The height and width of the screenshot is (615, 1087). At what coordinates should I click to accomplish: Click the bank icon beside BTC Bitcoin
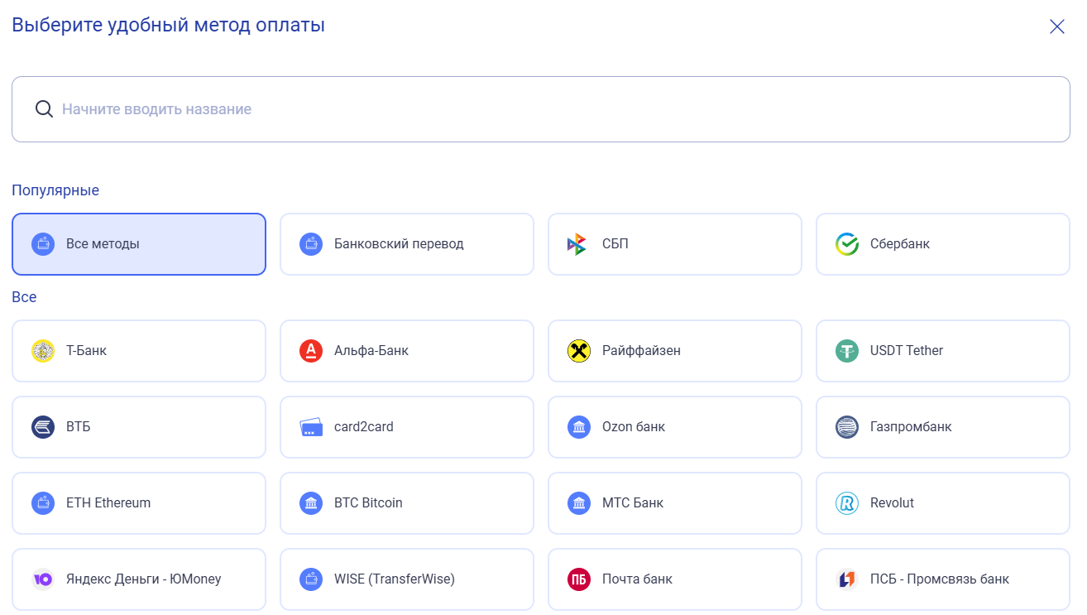click(311, 503)
